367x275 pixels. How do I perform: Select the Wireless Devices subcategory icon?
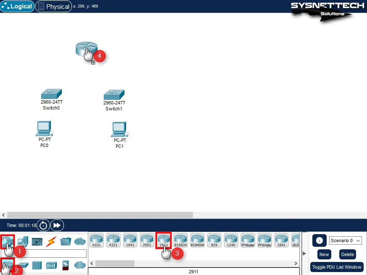pyautogui.click(x=51, y=265)
